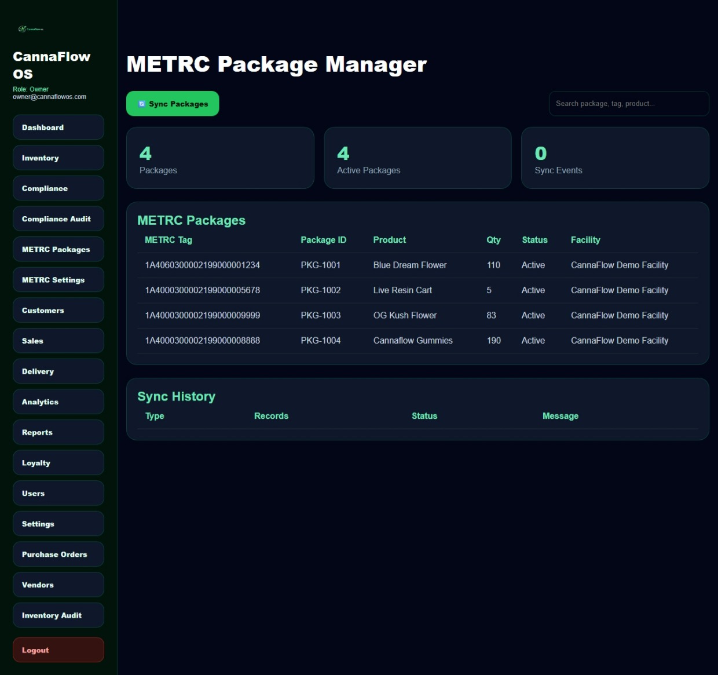Click Product column header
This screenshot has width=718, height=675.
tap(390, 240)
